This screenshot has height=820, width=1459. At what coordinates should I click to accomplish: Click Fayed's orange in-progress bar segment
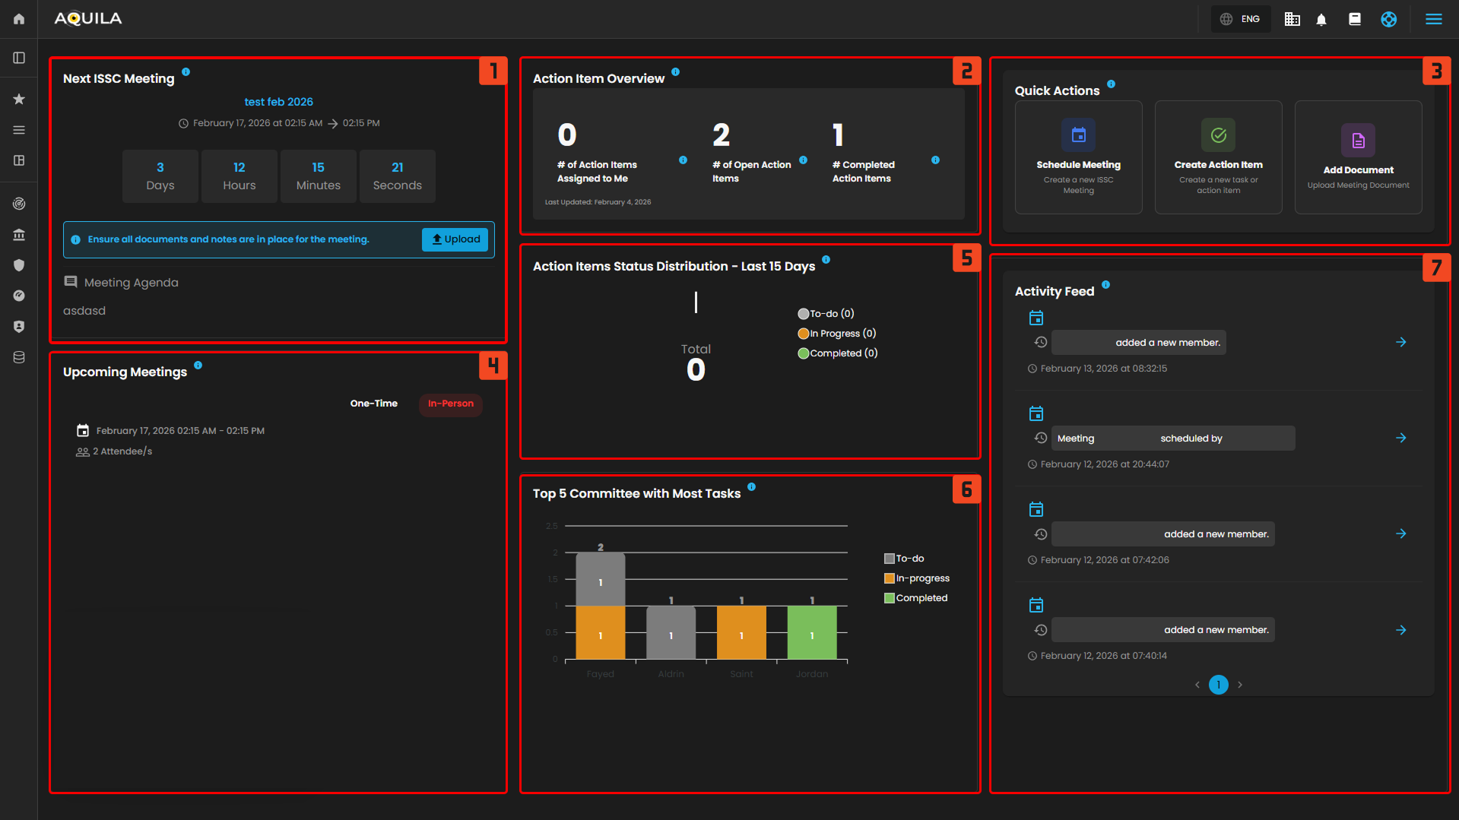[x=600, y=632]
